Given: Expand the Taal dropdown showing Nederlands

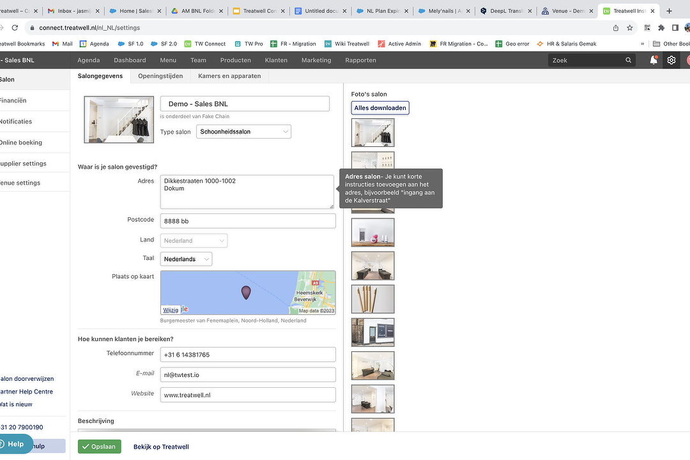Looking at the screenshot, I should click(x=186, y=259).
